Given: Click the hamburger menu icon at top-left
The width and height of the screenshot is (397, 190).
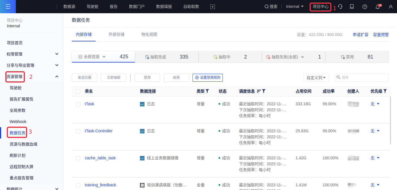Looking at the screenshot, I should pos(8,6).
